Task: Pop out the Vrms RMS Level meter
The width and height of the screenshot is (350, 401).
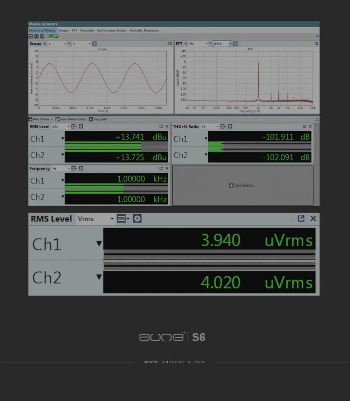Action: 301,219
